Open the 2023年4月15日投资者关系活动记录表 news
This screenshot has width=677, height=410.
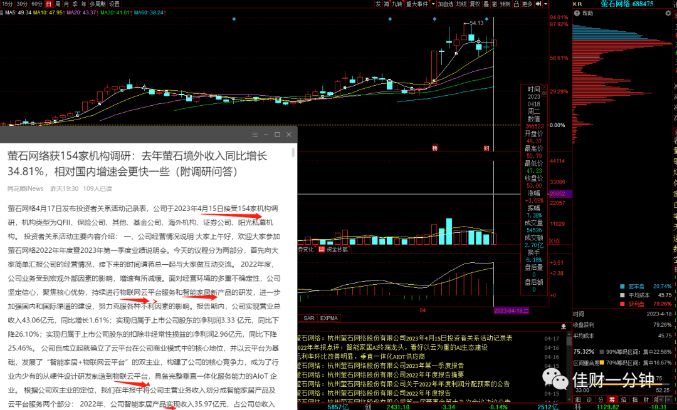tap(404, 339)
